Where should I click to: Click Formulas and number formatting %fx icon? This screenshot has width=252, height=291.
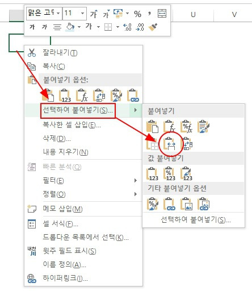(x=187, y=126)
